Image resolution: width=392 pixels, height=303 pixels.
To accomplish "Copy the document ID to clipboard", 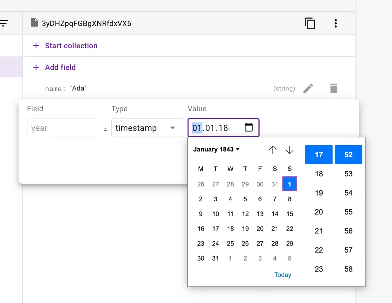I will click(310, 23).
